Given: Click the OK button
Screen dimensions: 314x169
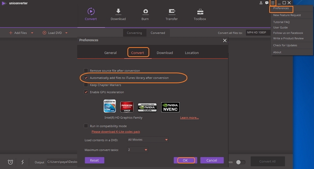Looking at the screenshot, I should pos(185,161).
